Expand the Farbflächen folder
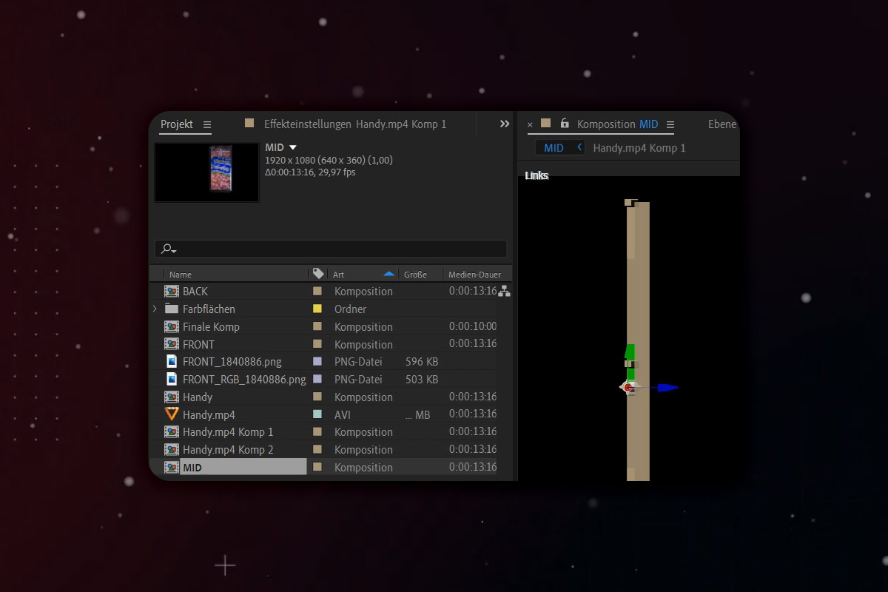 tap(155, 309)
